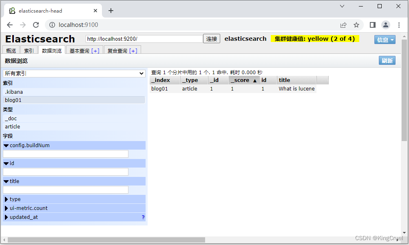Open browser side panel icon
The height and width of the screenshot is (245, 409).
[372, 25]
